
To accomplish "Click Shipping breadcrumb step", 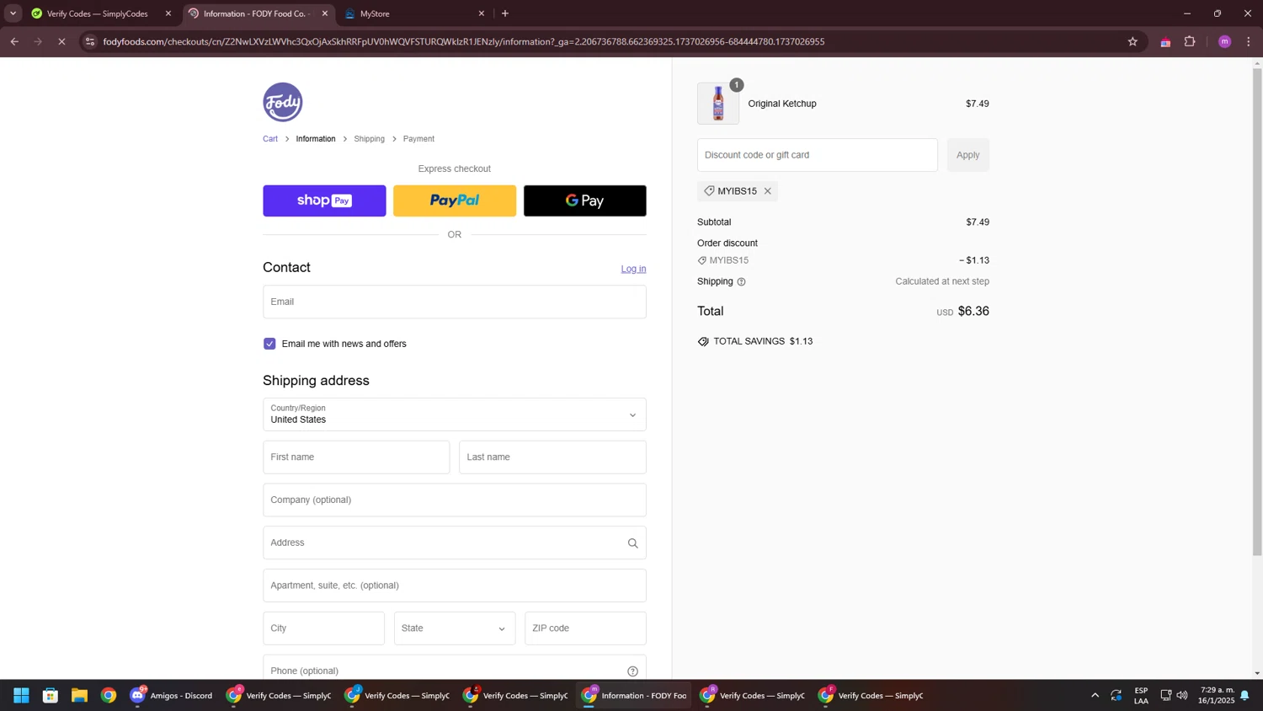I will click(369, 139).
